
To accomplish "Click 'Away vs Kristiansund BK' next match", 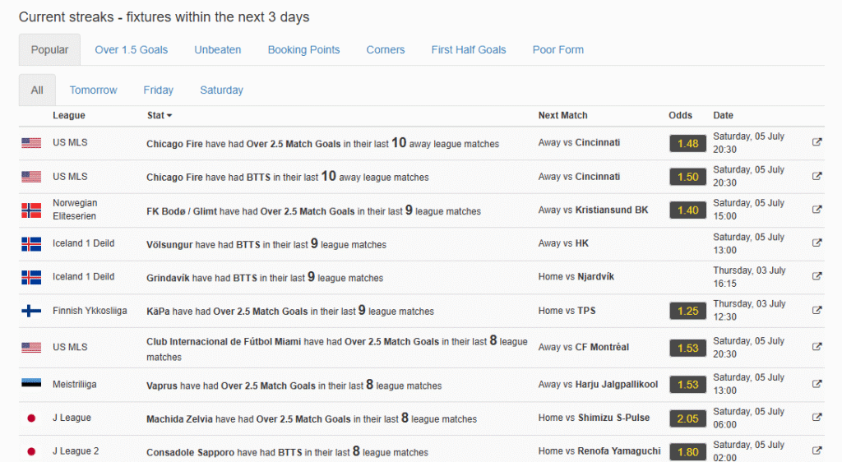I will coord(593,210).
